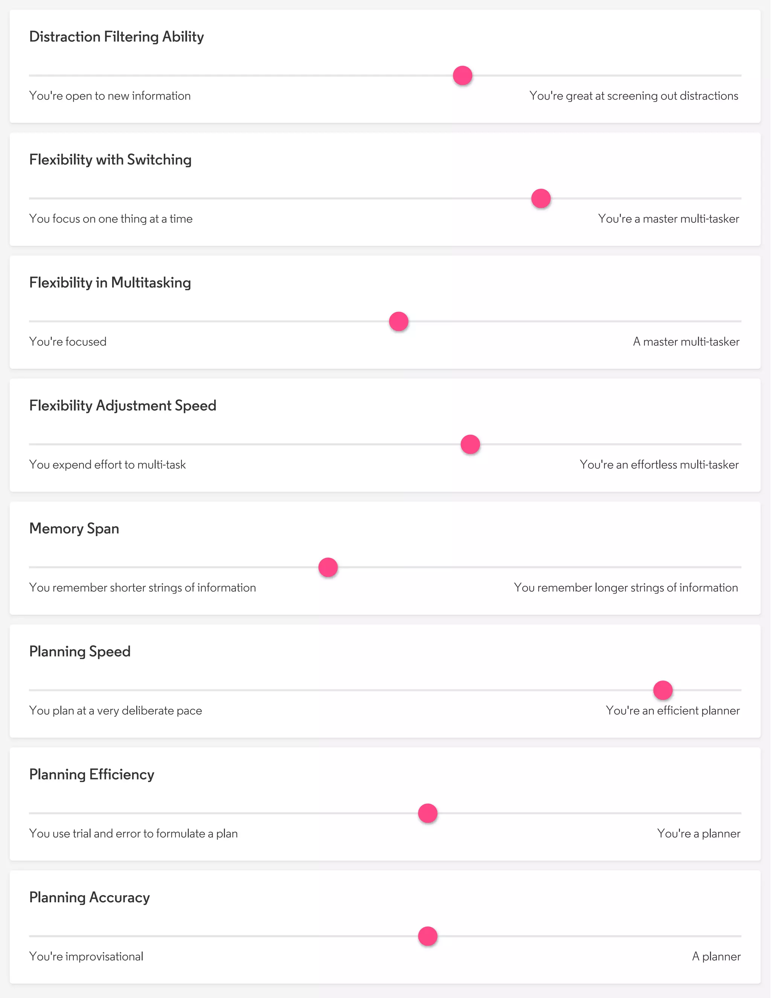
Task: Click 'You're an efficient planner' label
Action: coord(672,711)
